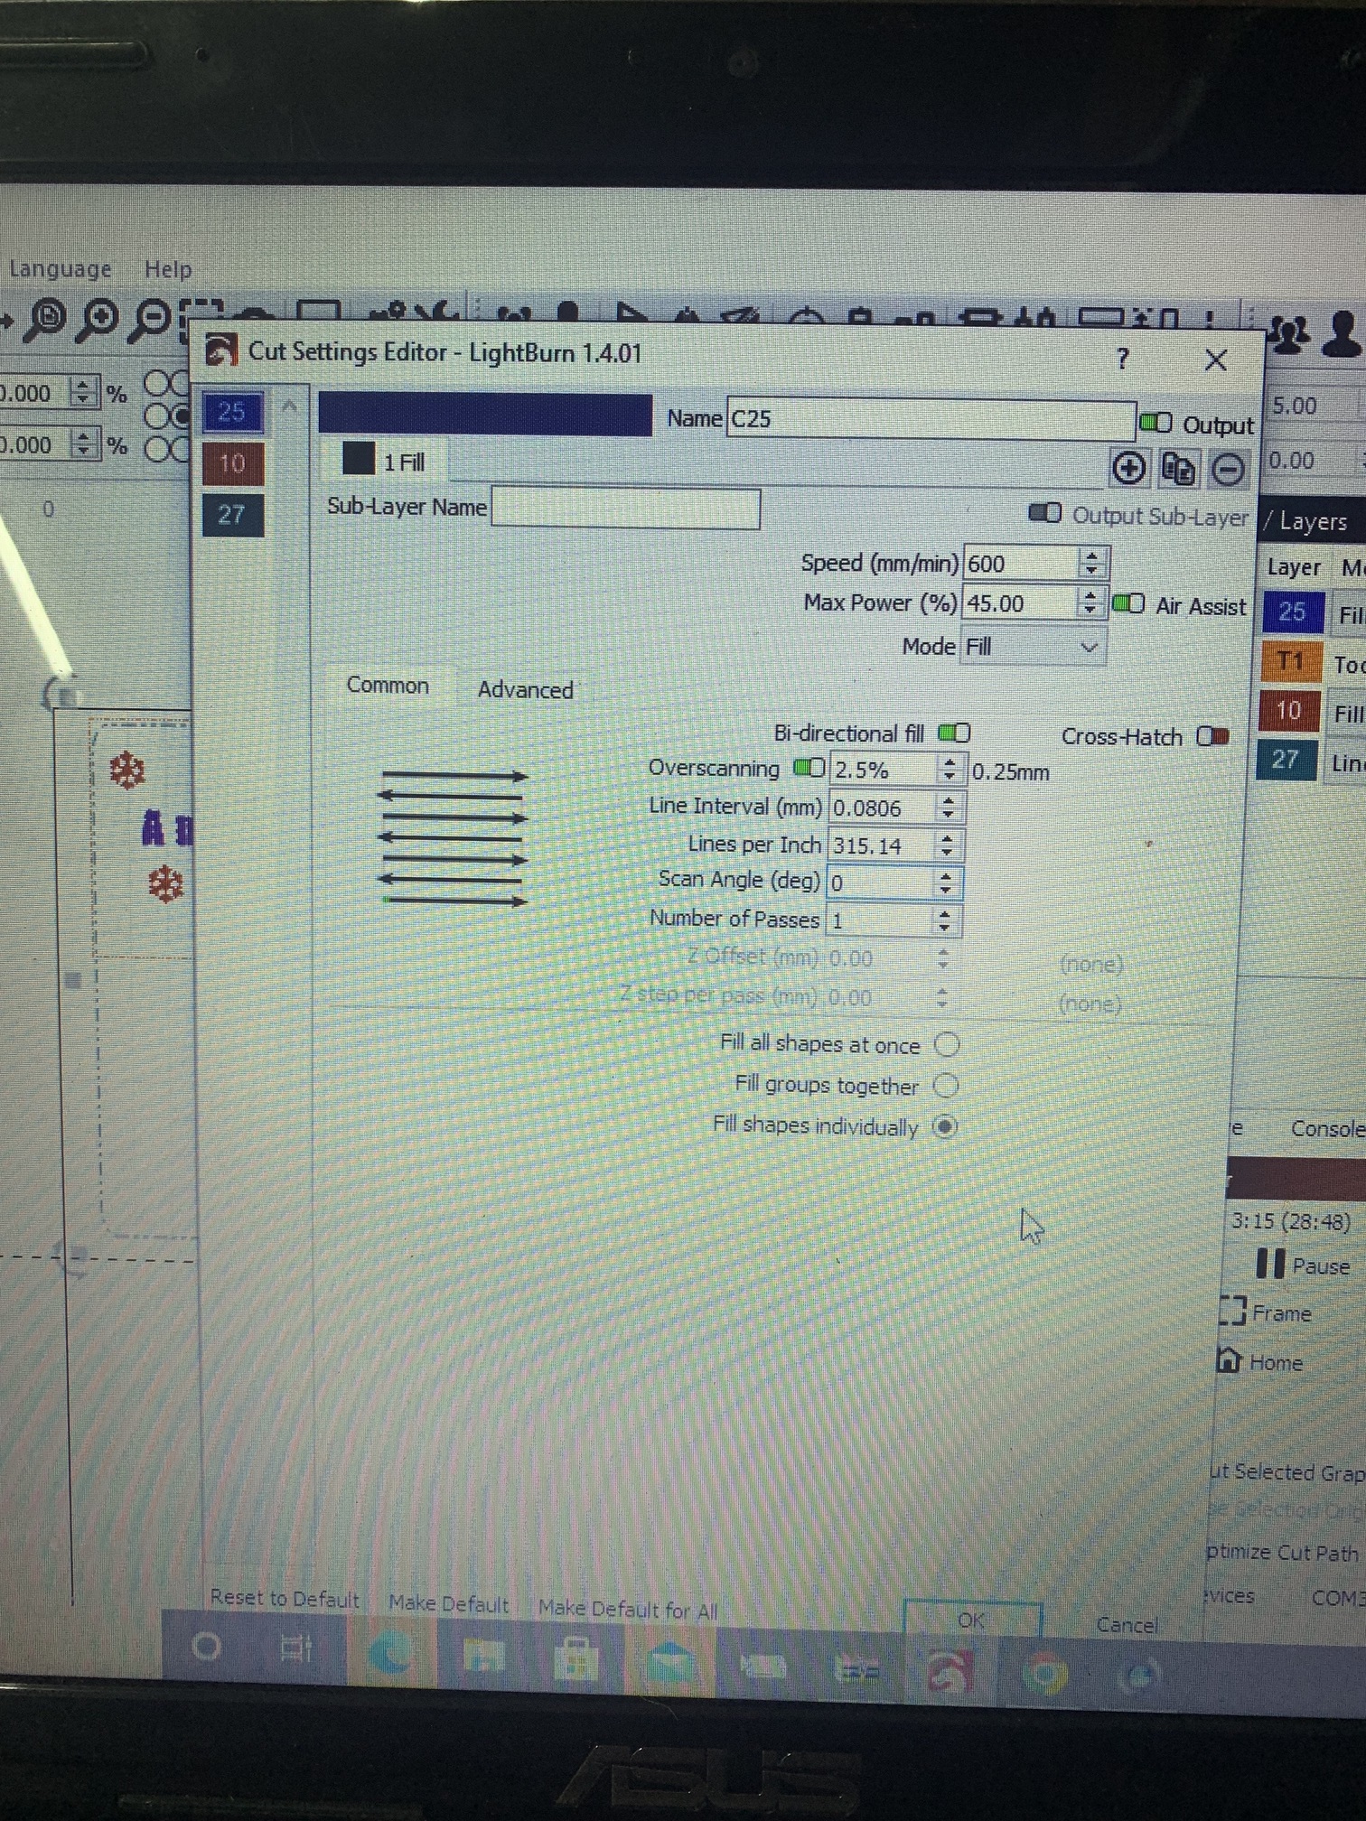Click the zoom in magnifier icon
This screenshot has width=1366, height=1821.
point(99,318)
